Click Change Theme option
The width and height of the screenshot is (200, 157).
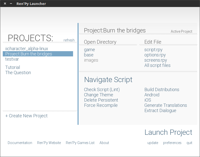point(99,95)
